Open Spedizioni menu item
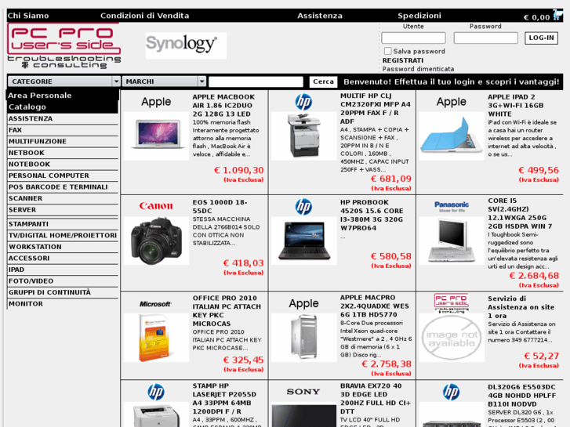Screen dimensions: 570x427 [419, 16]
